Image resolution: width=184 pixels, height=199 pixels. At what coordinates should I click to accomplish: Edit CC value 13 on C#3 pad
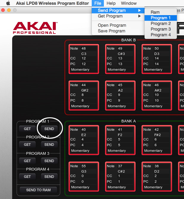125,59
